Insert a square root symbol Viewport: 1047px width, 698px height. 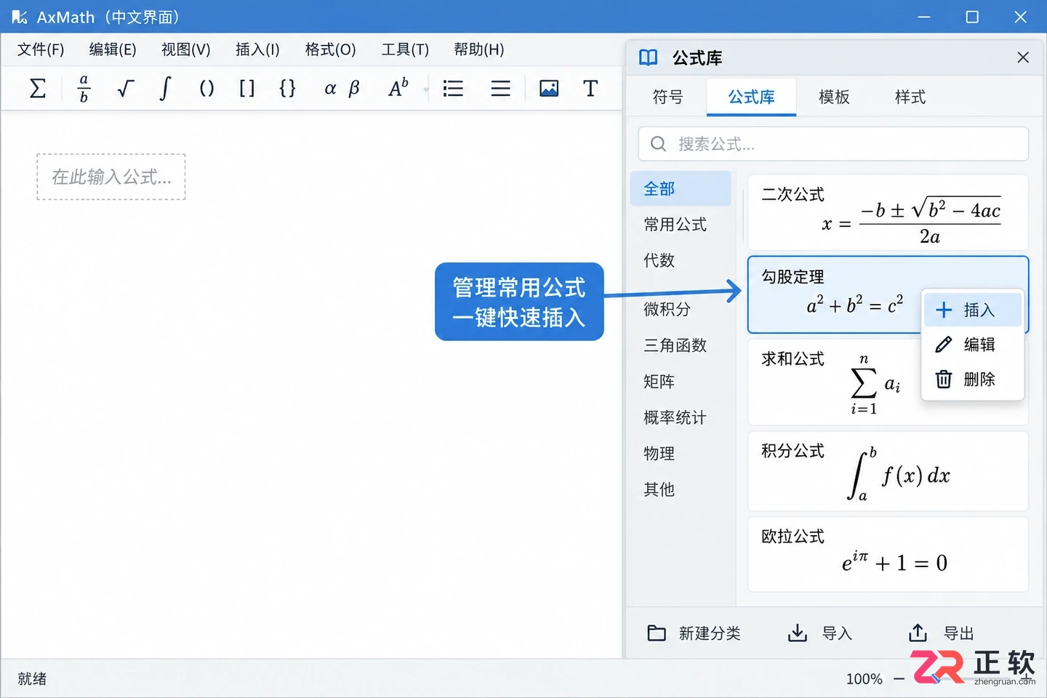[125, 89]
